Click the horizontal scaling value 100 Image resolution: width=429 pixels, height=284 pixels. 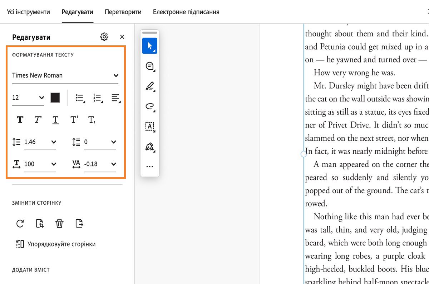point(29,164)
